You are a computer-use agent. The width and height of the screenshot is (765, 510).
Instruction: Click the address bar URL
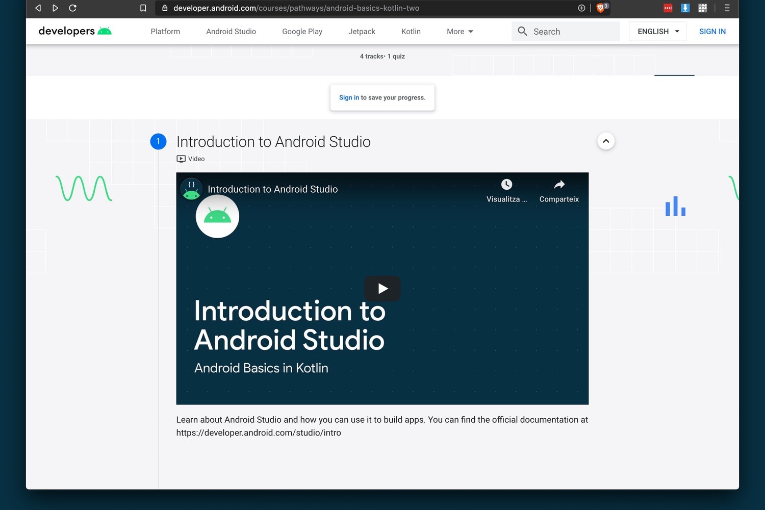(x=296, y=8)
